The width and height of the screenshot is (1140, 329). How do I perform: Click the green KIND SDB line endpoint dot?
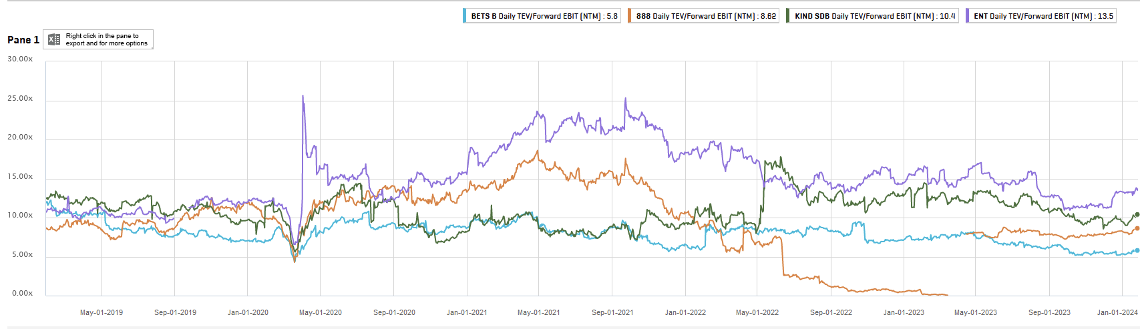[x=1137, y=215]
